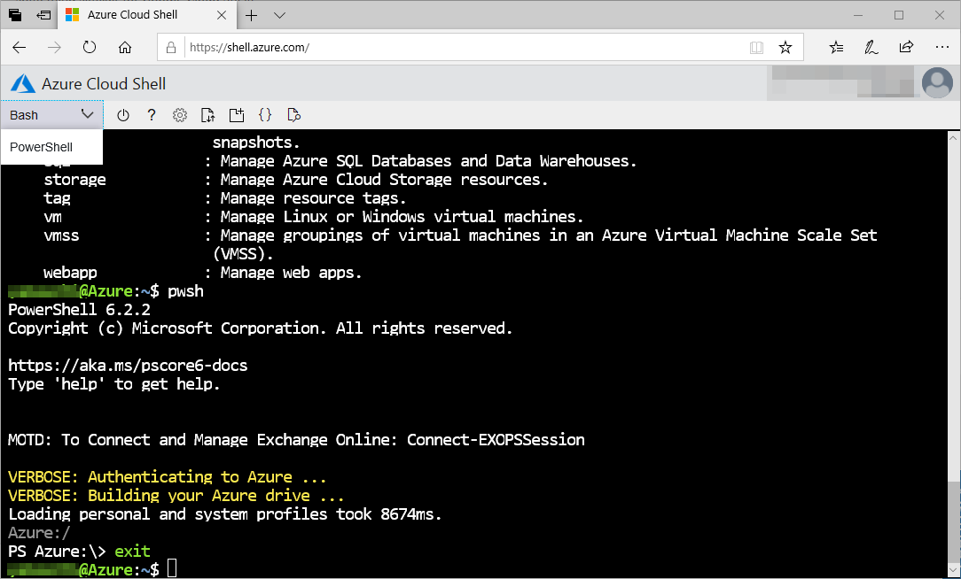Open a new Cloud Shell session
This screenshot has width=961, height=579.
pos(237,114)
